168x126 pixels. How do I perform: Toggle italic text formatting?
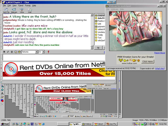[x=8, y=52]
